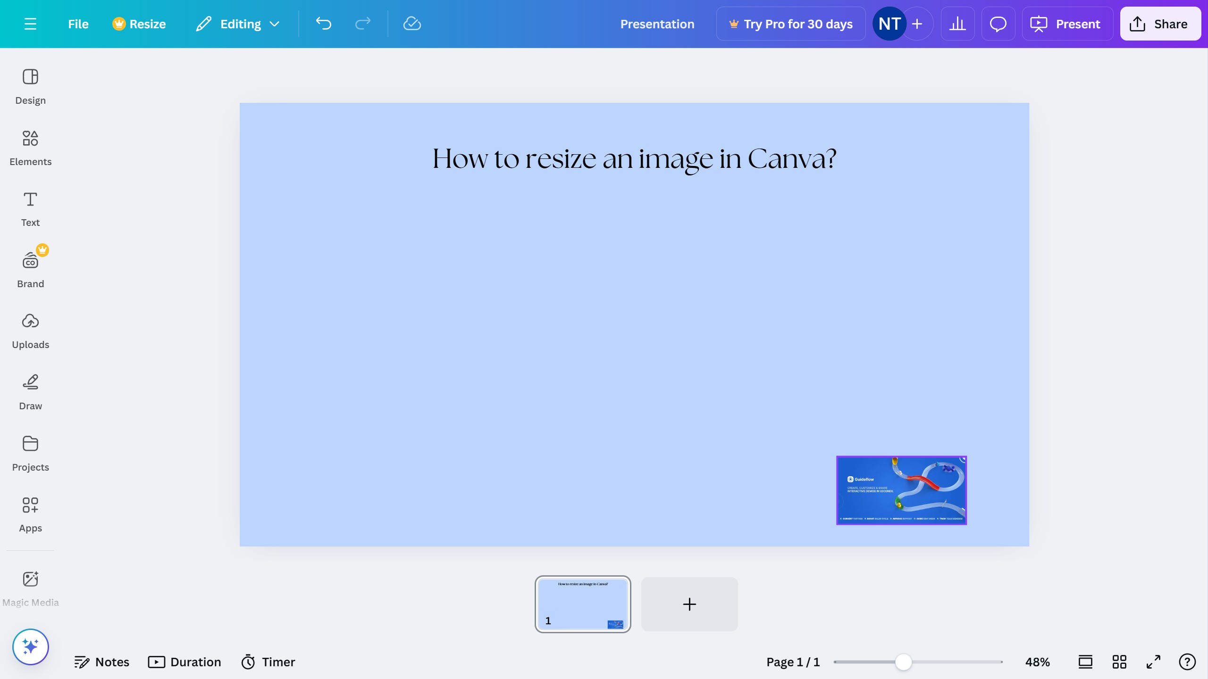Image resolution: width=1208 pixels, height=679 pixels.
Task: Open Magic Media
Action: pos(30,587)
